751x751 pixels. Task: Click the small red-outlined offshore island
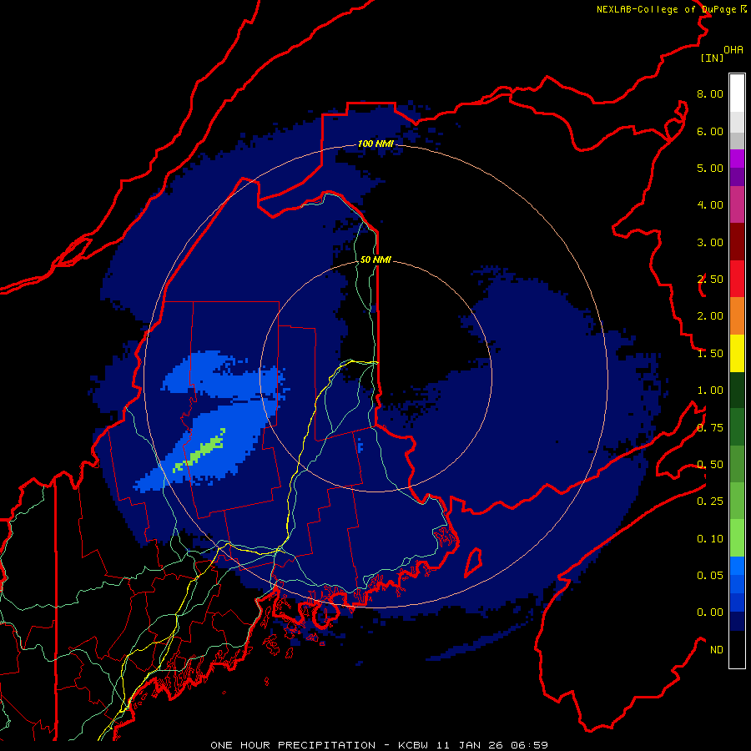pos(473,562)
